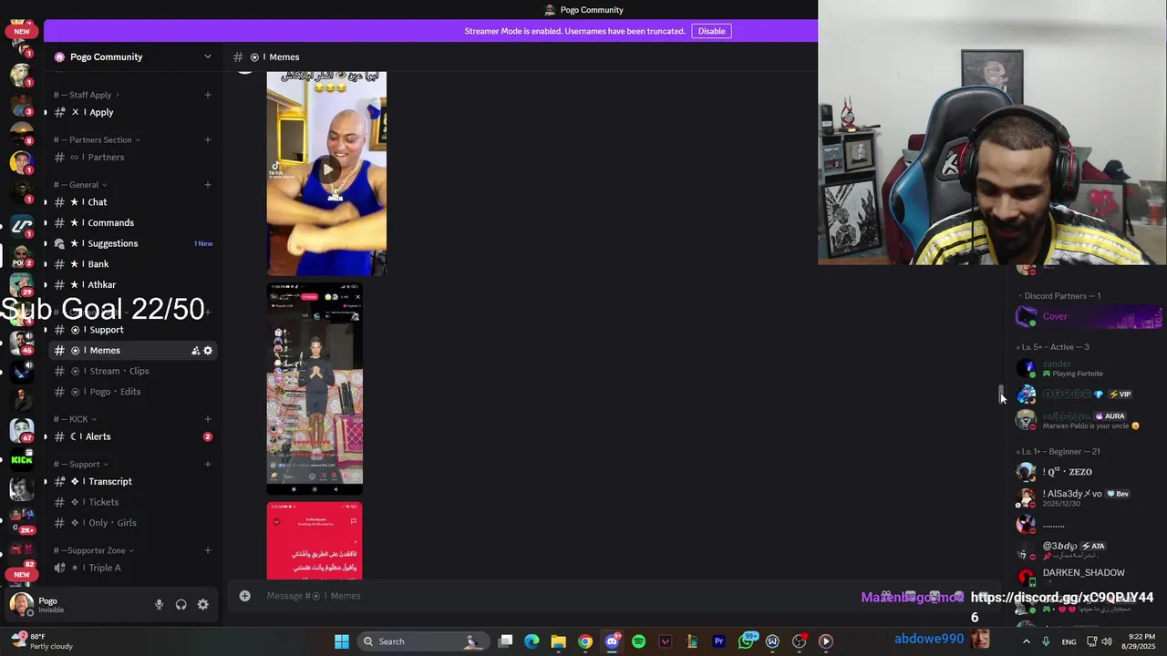
Task: Add channel to KICK category
Action: [x=208, y=419]
